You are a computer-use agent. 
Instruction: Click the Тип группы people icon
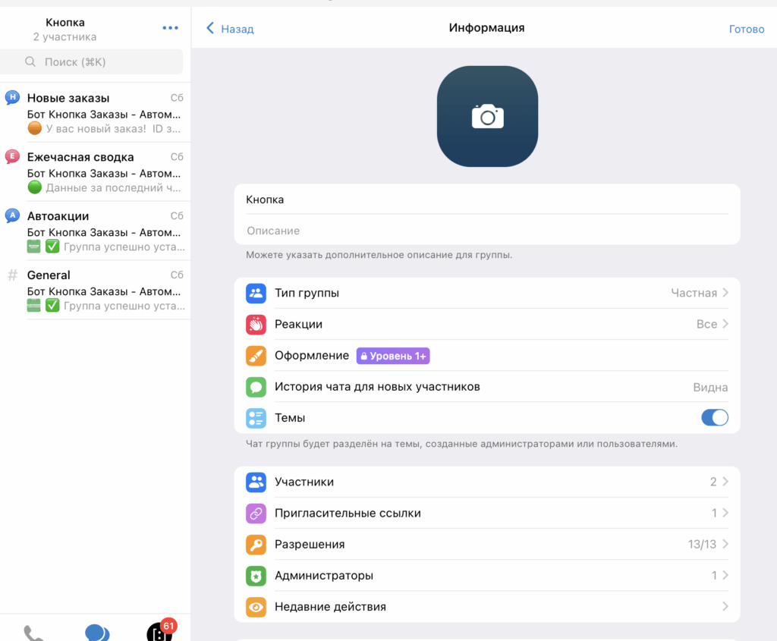256,293
